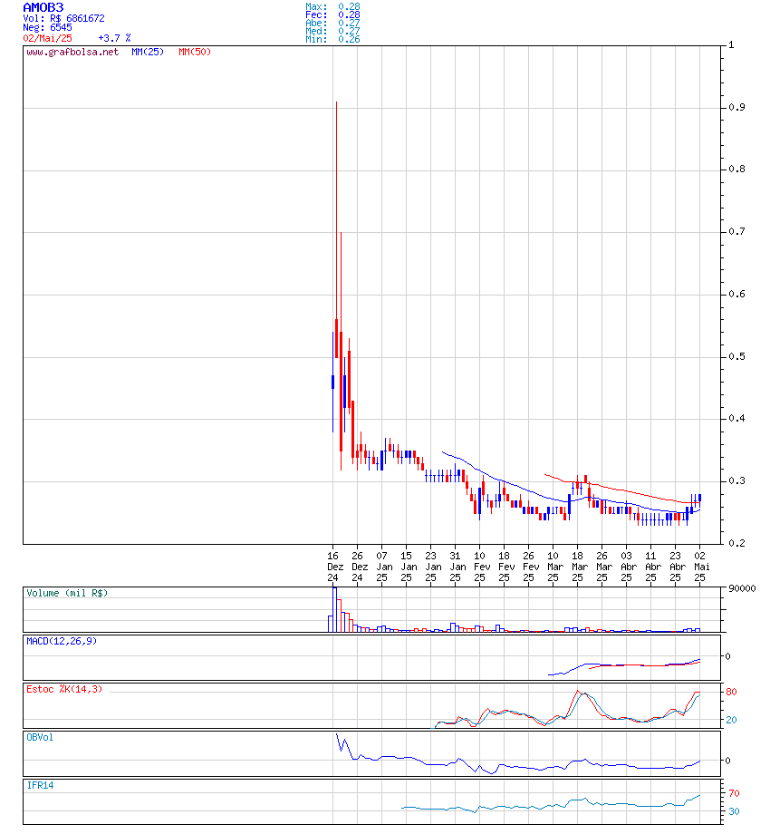Click the 10 Fev 25 date marker
Viewport: 770px width, 834px height.
(x=481, y=567)
